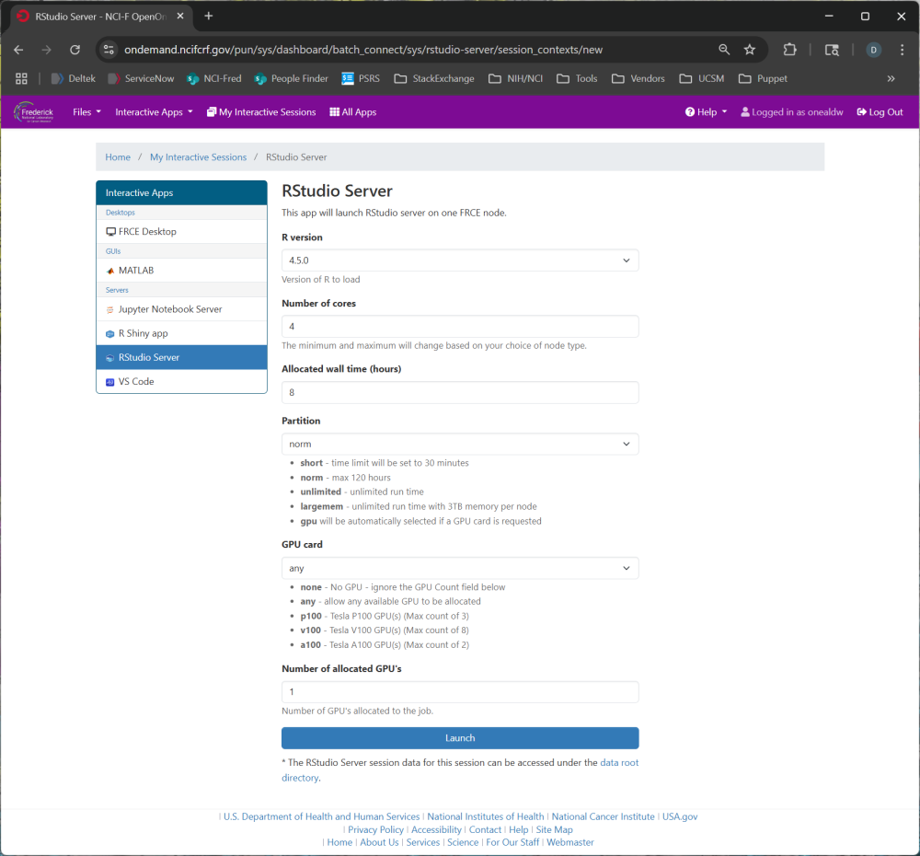920x856 pixels.
Task: Click Log Out in the top navbar
Action: [x=880, y=112]
